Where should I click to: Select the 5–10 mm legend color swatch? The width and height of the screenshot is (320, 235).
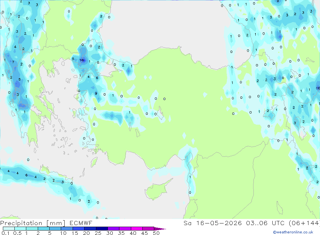tap(55, 229)
